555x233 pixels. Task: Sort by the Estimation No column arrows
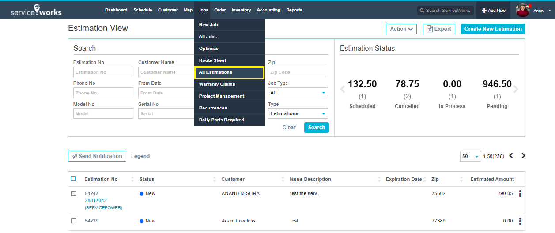(x=132, y=179)
